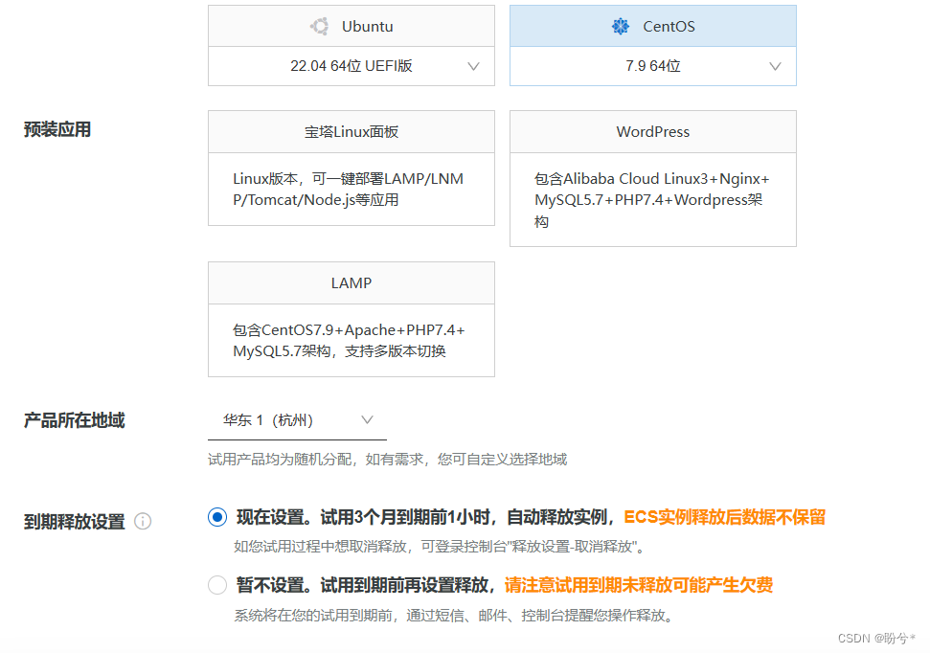This screenshot has width=930, height=653.
Task: Select the 暂不设置 radio option
Action: pyautogui.click(x=217, y=585)
